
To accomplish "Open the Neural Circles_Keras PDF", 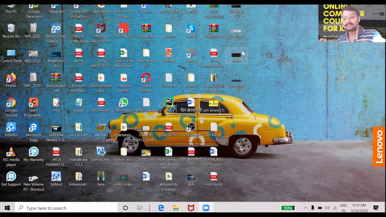I will pyautogui.click(x=79, y=33).
